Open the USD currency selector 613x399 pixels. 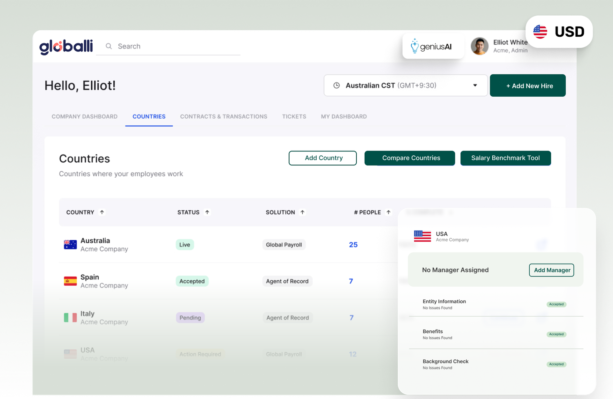pyautogui.click(x=559, y=32)
